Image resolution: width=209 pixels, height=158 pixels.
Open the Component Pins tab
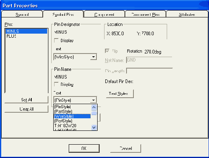click(146, 14)
